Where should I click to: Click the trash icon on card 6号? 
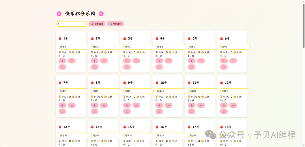(224, 67)
